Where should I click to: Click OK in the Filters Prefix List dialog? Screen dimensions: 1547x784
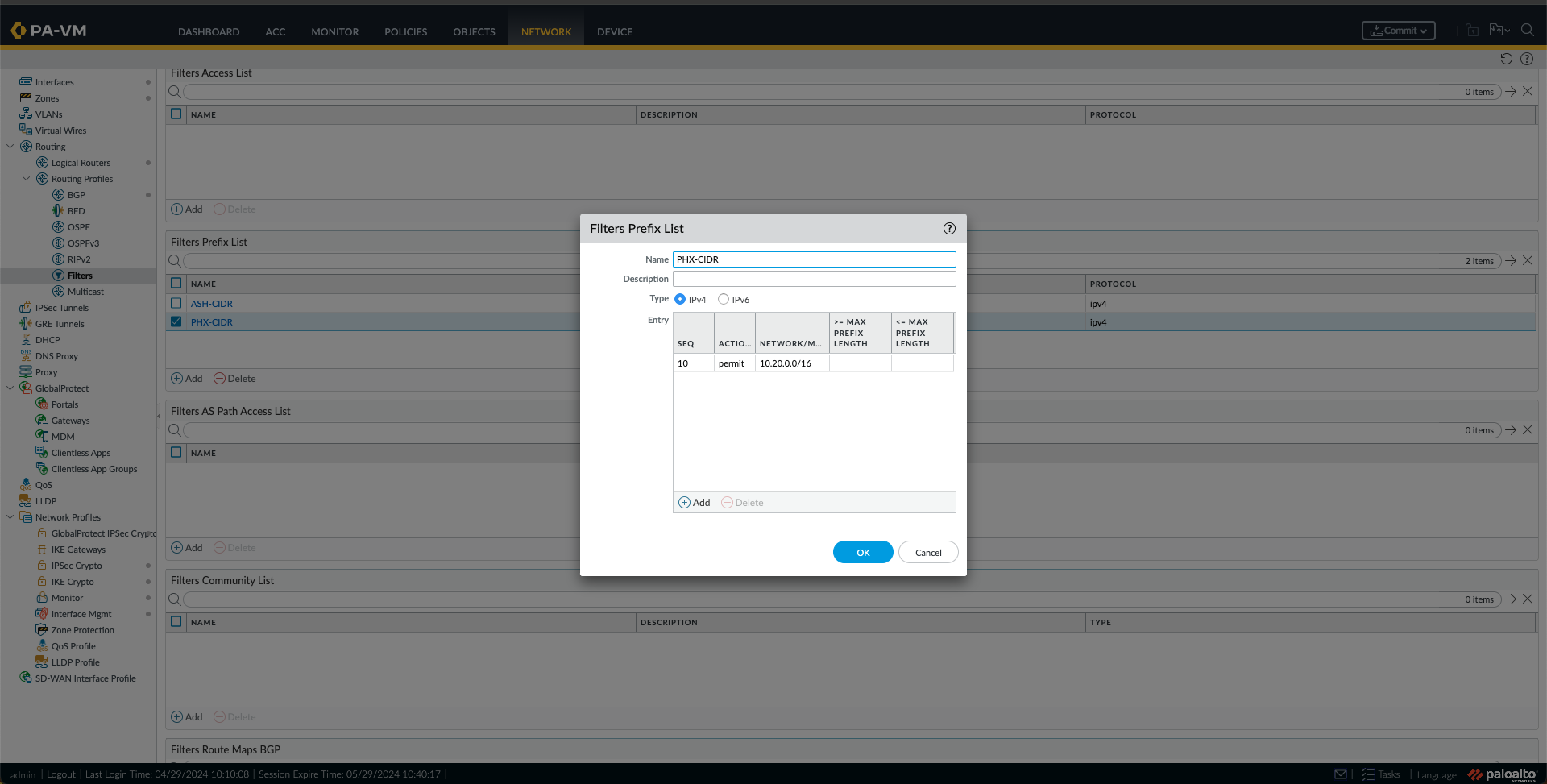862,552
